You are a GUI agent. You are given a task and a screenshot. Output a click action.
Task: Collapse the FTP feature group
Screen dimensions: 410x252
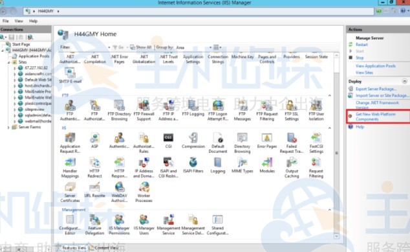(x=330, y=96)
